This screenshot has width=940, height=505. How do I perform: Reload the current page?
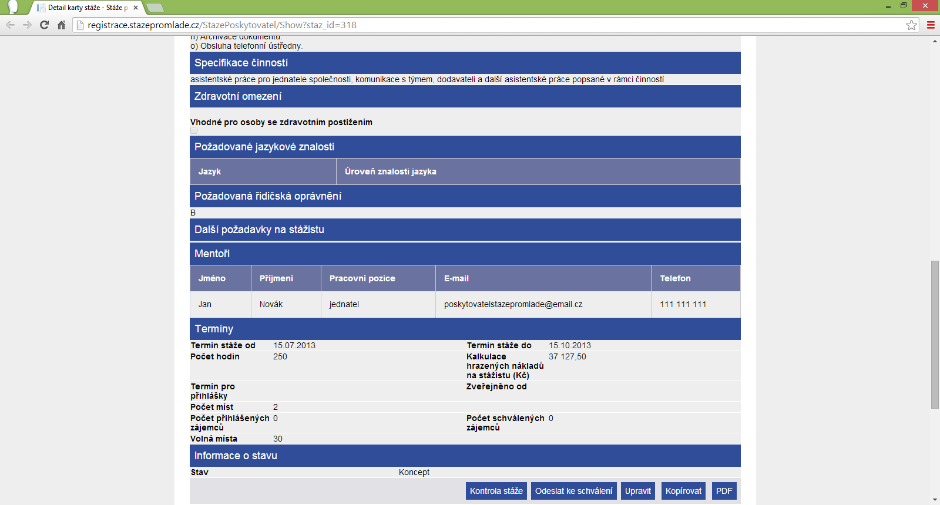[x=44, y=25]
